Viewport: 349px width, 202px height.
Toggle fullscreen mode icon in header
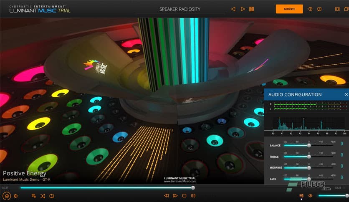[337, 9]
